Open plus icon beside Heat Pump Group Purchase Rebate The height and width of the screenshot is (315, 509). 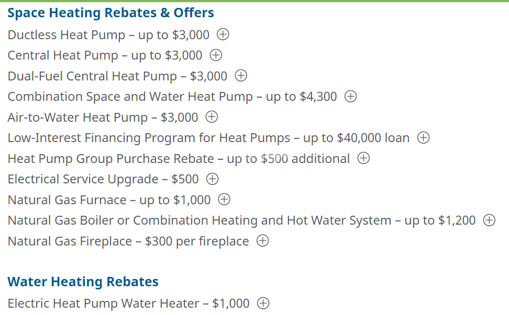pos(363,158)
